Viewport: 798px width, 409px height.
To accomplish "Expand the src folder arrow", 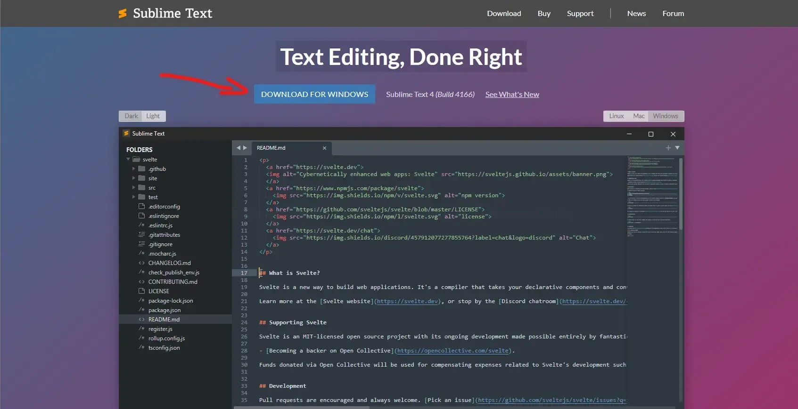I will tap(134, 188).
